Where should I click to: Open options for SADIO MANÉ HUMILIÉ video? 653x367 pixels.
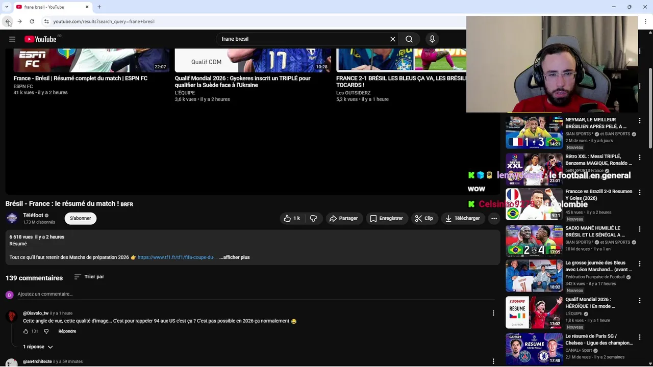tap(640, 229)
